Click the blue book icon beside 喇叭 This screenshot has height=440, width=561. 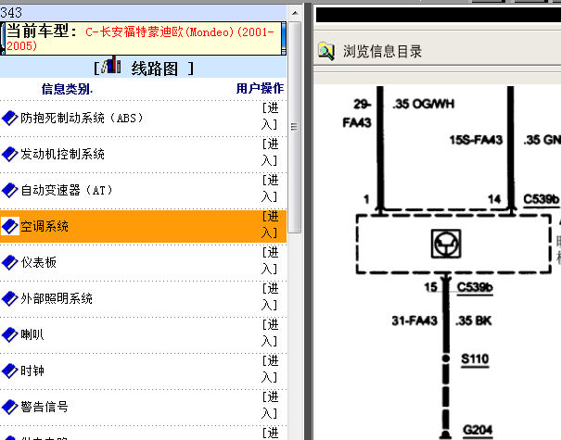9,334
